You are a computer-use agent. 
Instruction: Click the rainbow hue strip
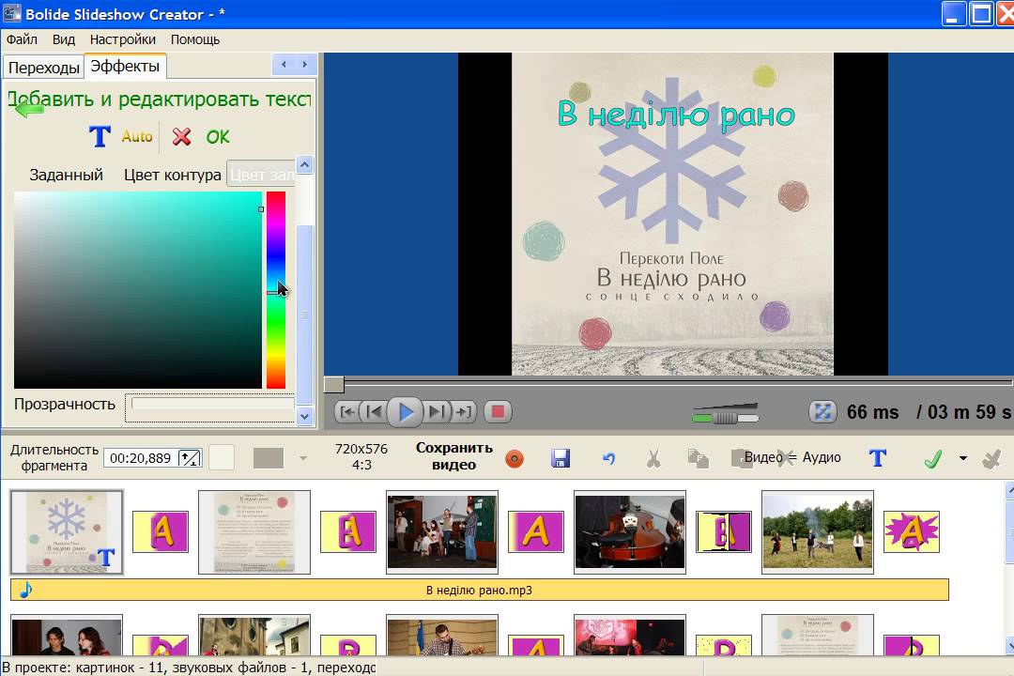[x=276, y=290]
